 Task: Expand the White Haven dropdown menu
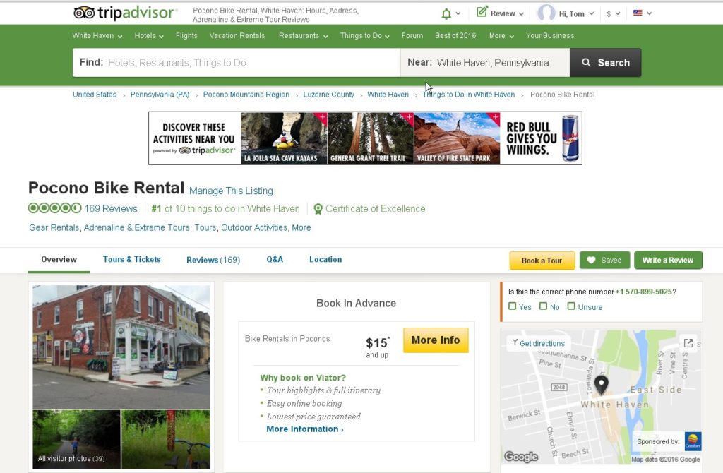[97, 35]
